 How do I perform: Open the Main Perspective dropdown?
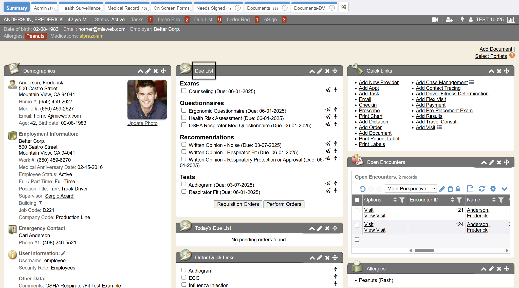411,189
